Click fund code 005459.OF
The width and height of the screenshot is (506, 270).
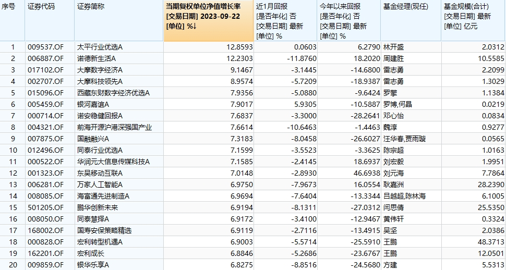point(45,104)
